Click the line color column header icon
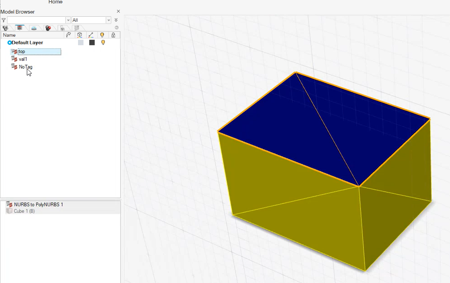Image resolution: width=450 pixels, height=283 pixels. (x=91, y=35)
